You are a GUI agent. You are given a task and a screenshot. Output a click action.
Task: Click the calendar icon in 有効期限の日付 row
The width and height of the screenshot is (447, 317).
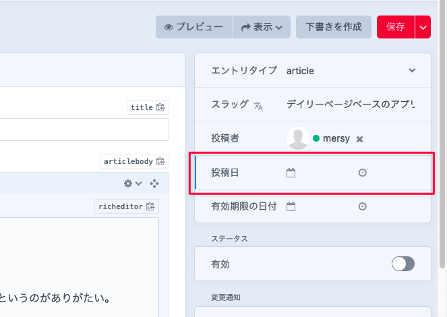pyautogui.click(x=291, y=206)
